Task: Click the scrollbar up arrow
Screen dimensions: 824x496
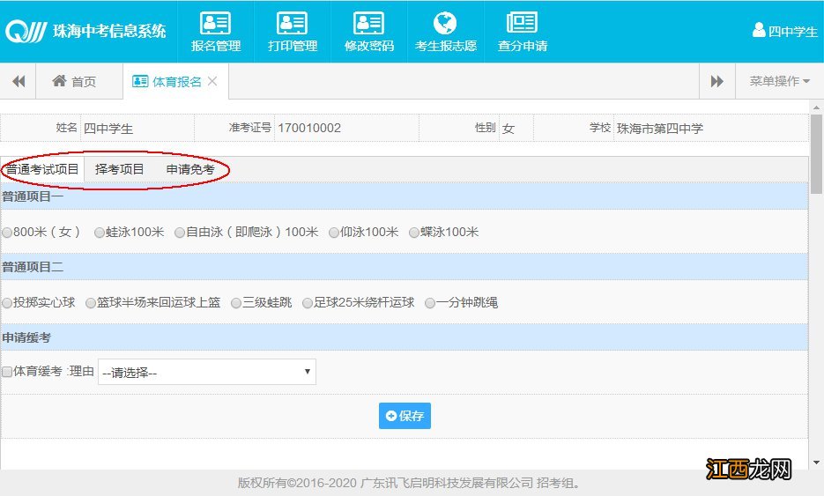Action: coord(816,107)
